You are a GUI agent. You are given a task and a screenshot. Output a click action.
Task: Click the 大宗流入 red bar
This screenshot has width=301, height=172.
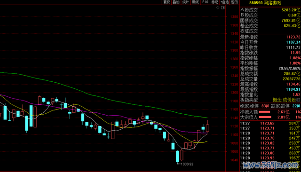[265, 117]
